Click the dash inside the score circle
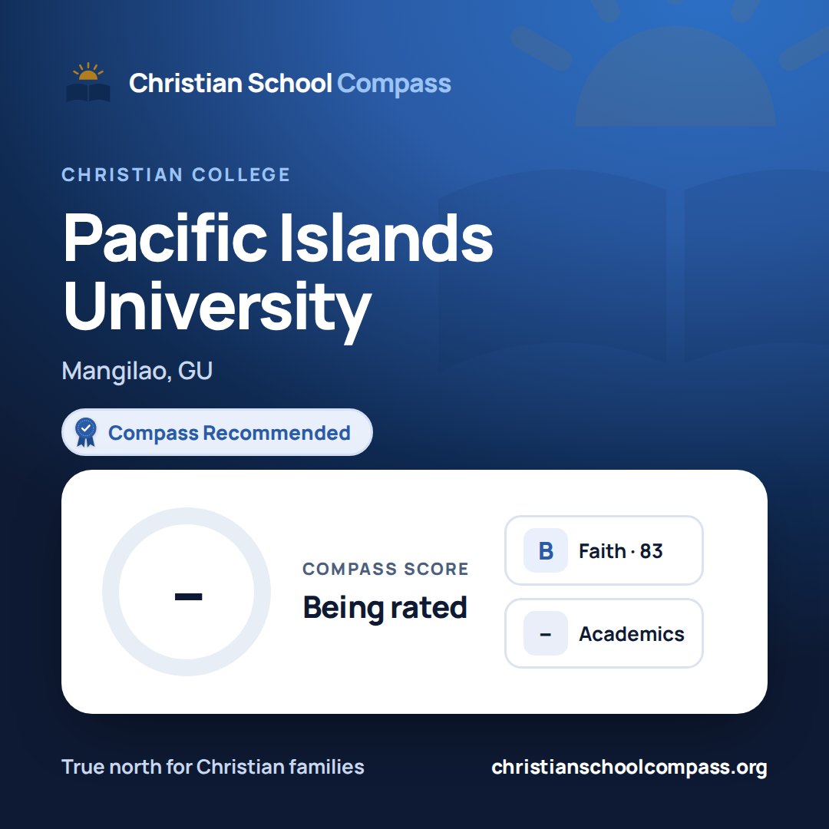 188,597
